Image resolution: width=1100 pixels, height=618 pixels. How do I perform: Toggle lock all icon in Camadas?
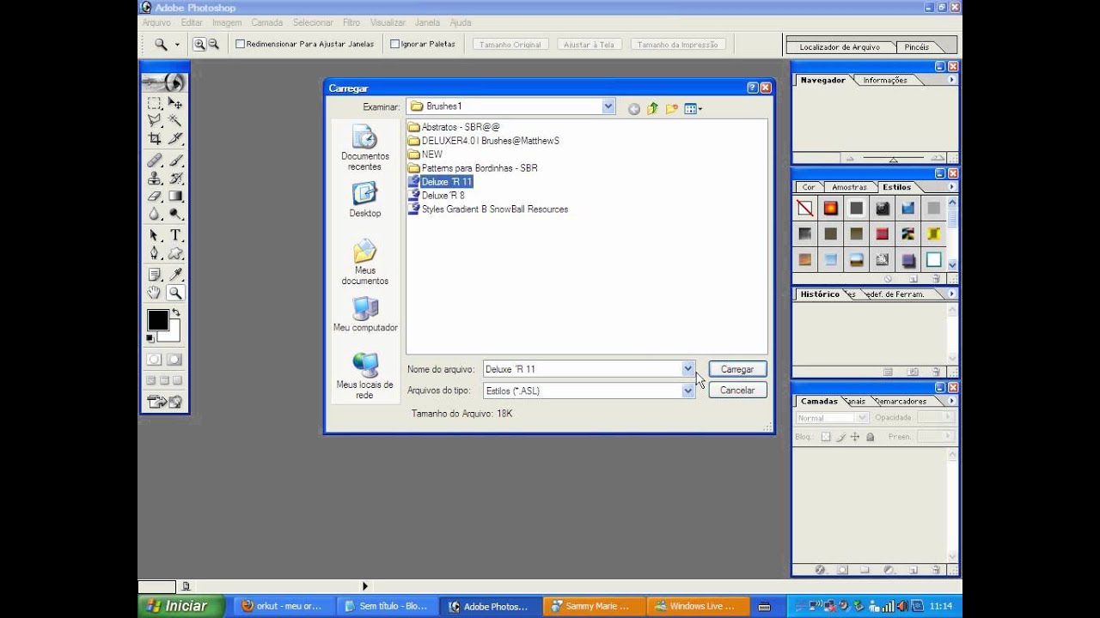click(870, 437)
